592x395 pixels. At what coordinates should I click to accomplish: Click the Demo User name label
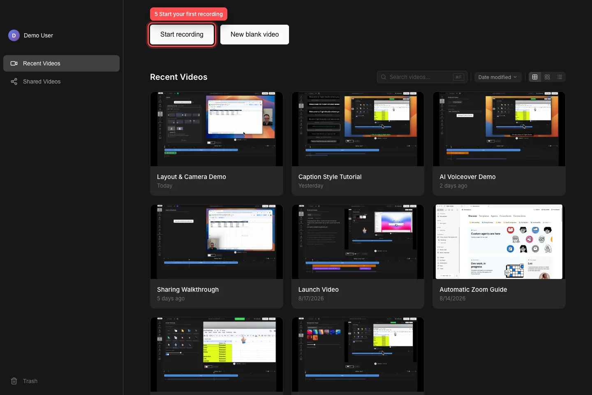pyautogui.click(x=38, y=35)
